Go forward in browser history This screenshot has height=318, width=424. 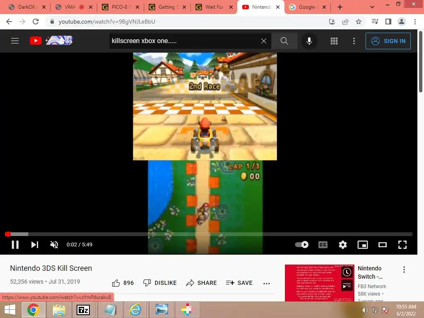(x=22, y=22)
